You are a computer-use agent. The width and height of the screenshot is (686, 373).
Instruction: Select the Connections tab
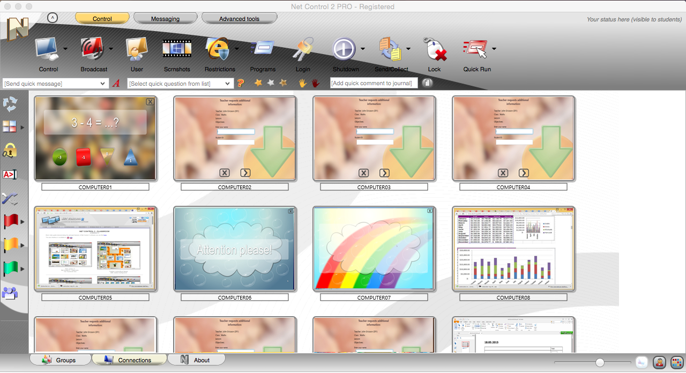pos(129,360)
